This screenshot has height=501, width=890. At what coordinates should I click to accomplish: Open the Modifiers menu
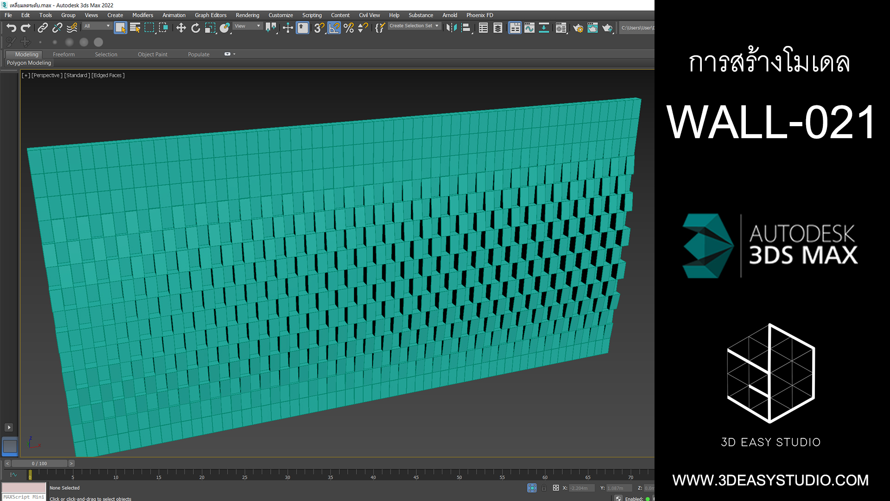coord(142,15)
